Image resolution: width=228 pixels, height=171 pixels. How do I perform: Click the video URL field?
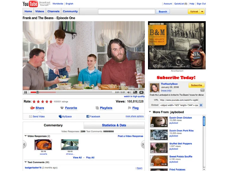pyautogui.click(x=179, y=100)
